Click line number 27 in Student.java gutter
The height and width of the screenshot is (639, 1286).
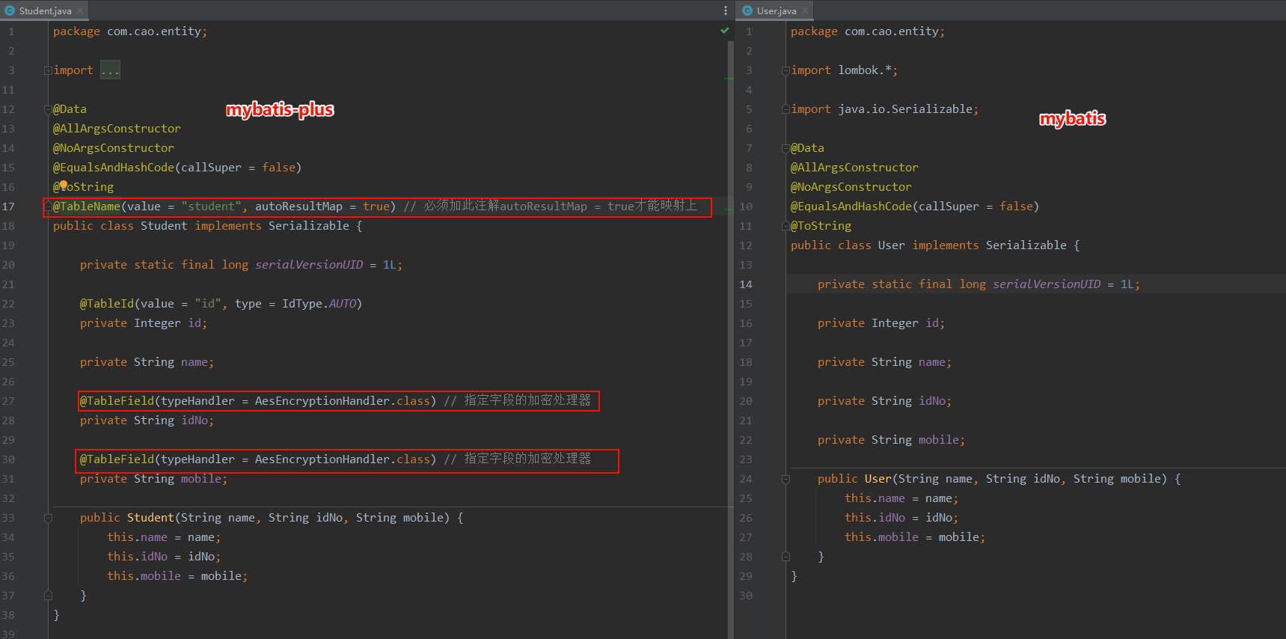click(8, 401)
